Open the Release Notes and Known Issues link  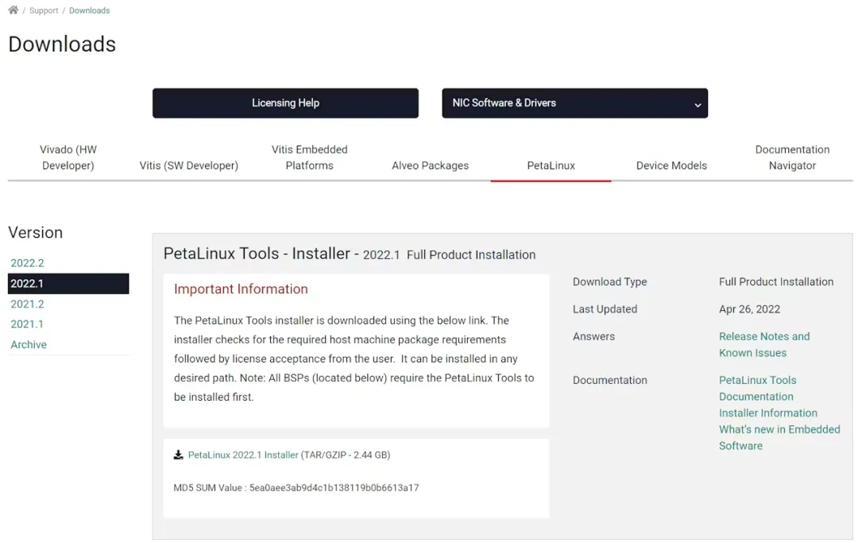764,344
